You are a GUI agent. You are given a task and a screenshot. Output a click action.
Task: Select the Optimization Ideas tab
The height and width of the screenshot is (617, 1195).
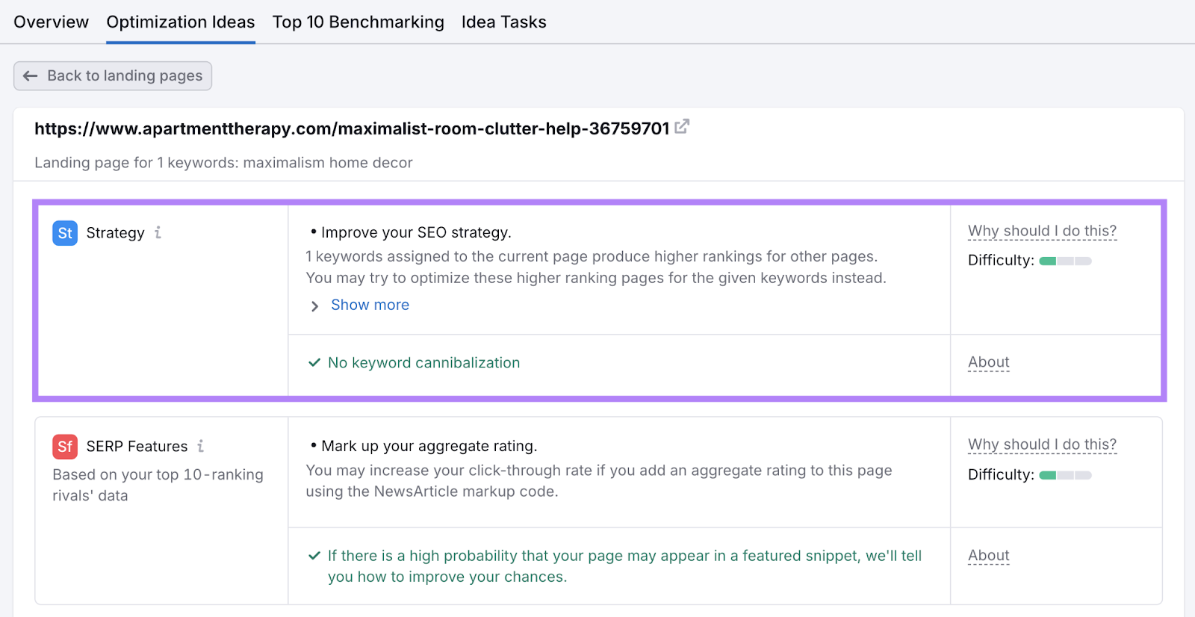click(180, 22)
